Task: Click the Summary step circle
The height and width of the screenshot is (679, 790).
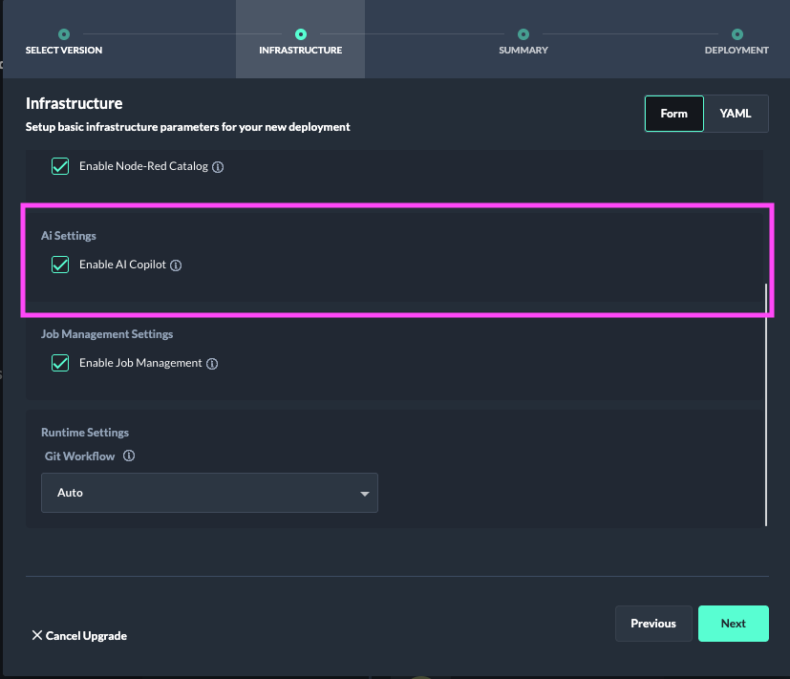Action: 523,34
